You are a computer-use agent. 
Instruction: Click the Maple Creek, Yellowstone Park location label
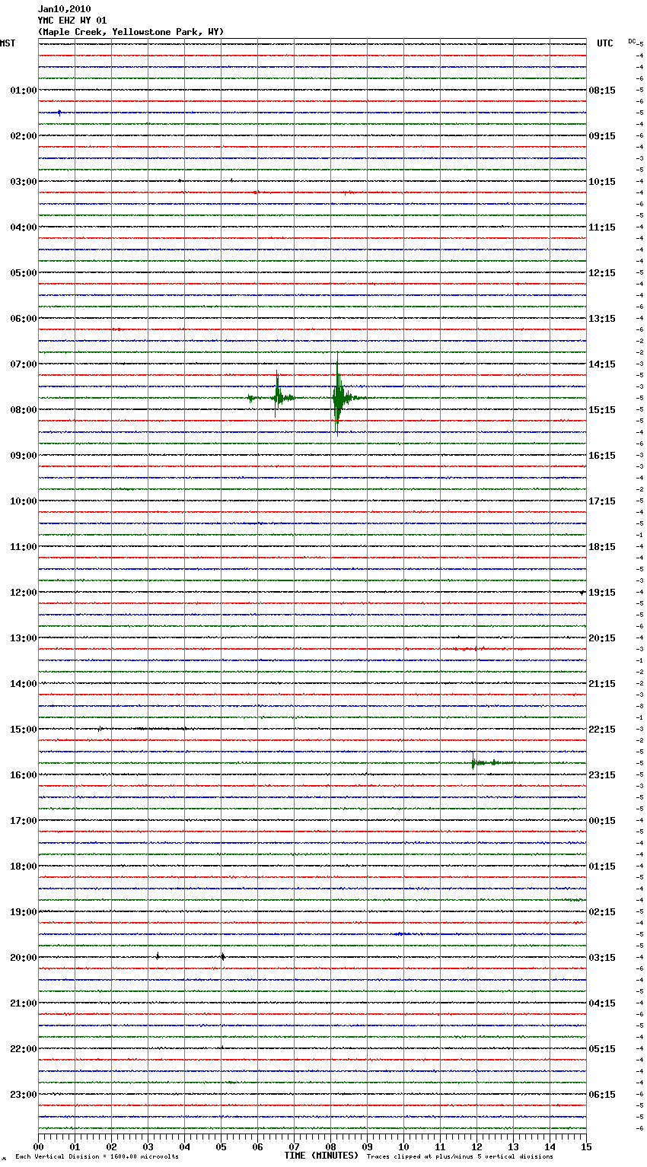pos(131,32)
